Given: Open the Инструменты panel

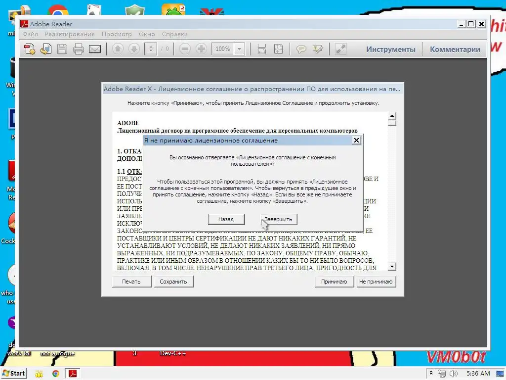Looking at the screenshot, I should click(x=390, y=49).
